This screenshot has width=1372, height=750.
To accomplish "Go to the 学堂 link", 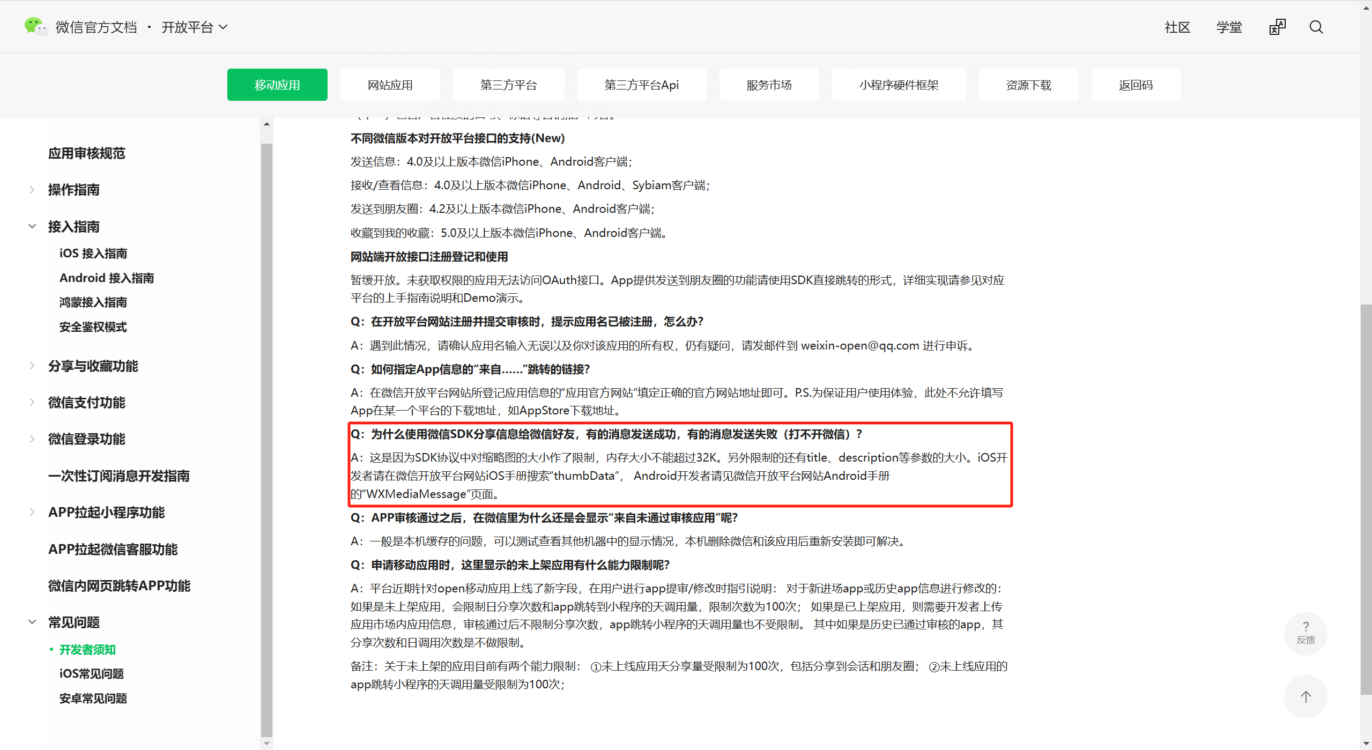I will click(1229, 27).
